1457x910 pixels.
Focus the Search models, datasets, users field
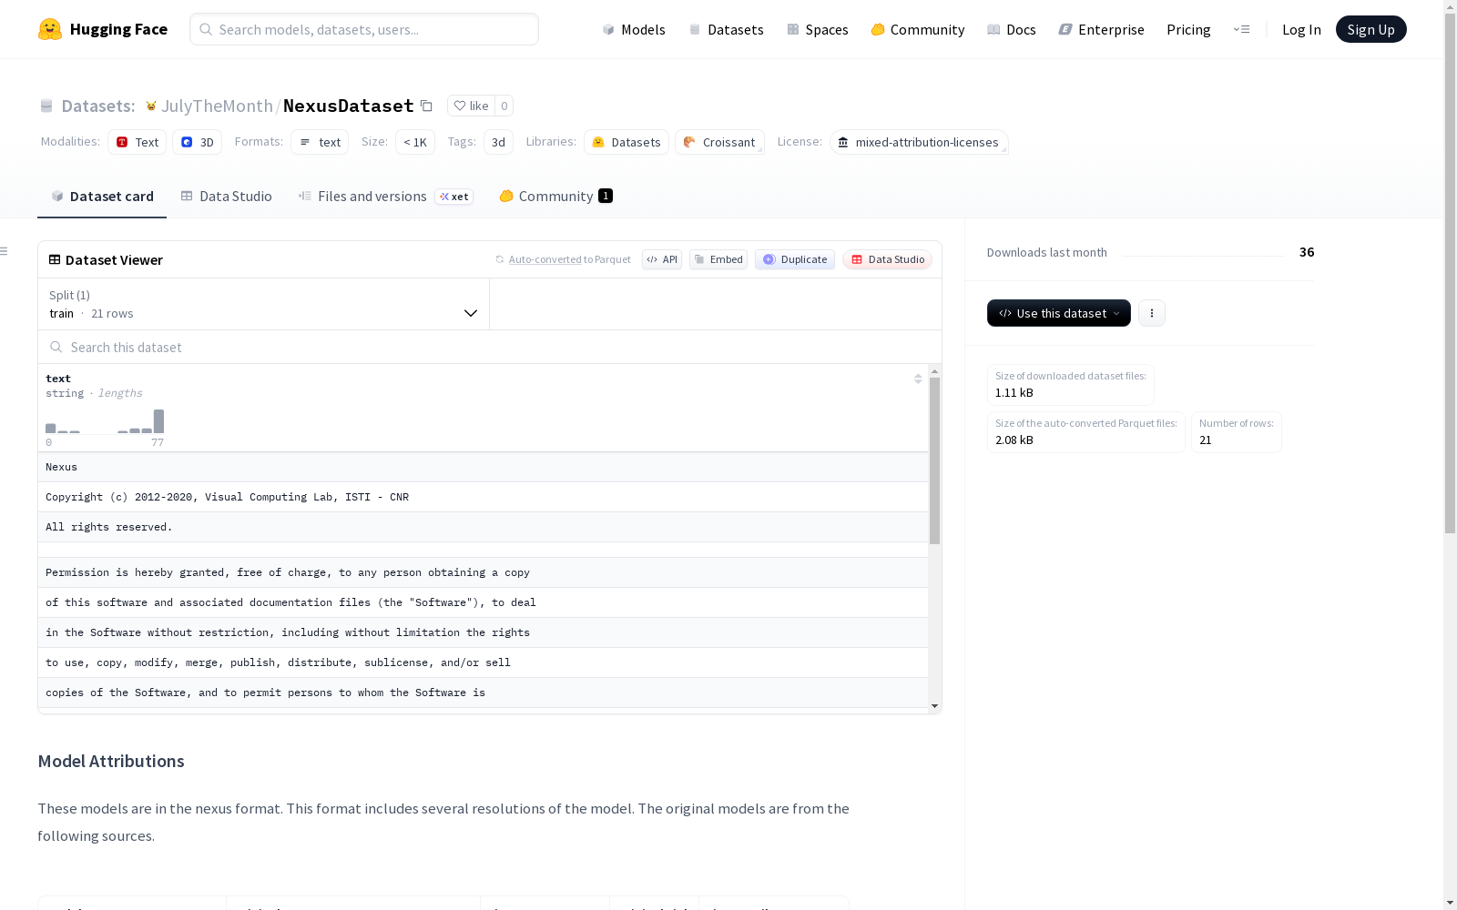tap(364, 29)
